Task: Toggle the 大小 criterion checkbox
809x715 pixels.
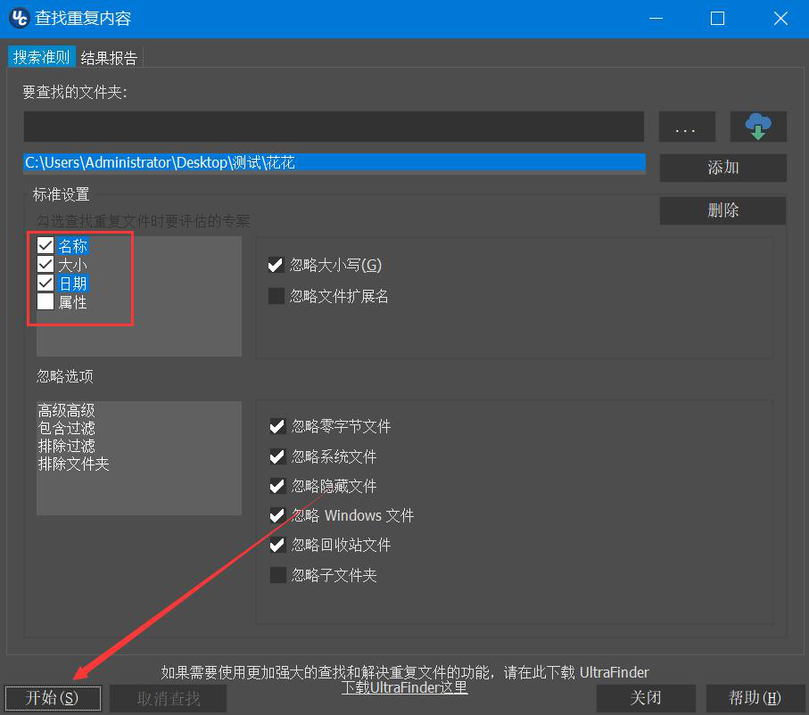Action: 45,264
